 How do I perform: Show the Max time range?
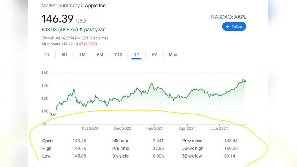[173, 55]
